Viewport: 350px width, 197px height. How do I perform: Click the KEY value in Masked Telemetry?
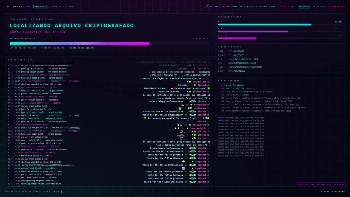(x=242, y=63)
